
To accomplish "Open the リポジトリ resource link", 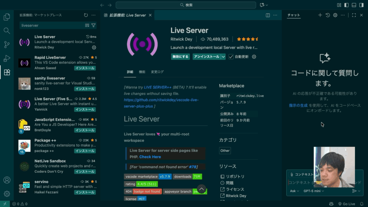I will (x=235, y=176).
